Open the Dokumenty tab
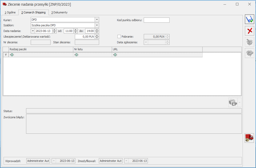The image size is (256, 168). point(59,12)
